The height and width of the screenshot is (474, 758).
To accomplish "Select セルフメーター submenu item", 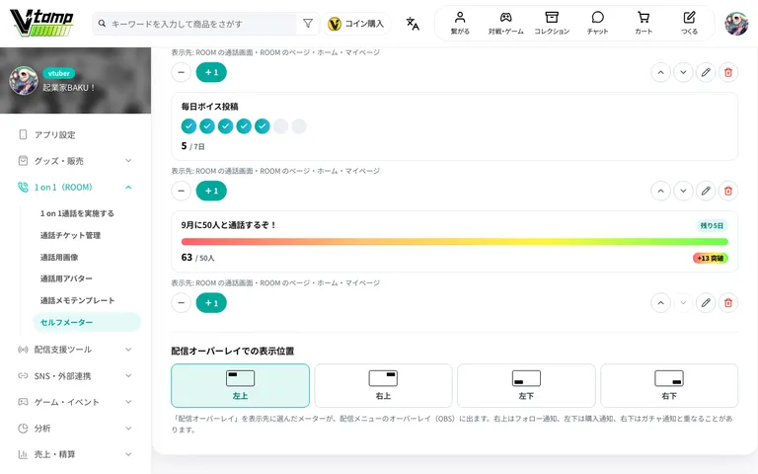I will tap(87, 322).
